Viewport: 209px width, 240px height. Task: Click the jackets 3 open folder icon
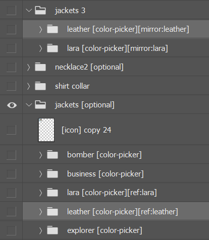point(40,11)
